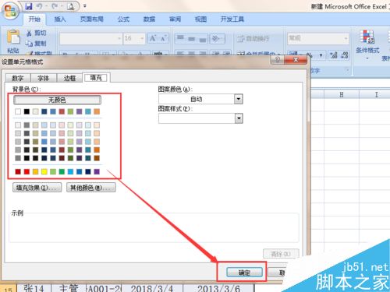This screenshot has height=292, width=390.
Task: Switch to the 视图 ribbon tab
Action: click(200, 19)
